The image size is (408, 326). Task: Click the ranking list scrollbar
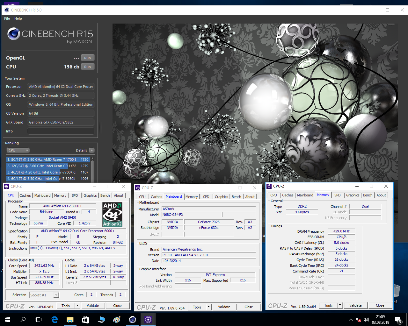pos(92,169)
